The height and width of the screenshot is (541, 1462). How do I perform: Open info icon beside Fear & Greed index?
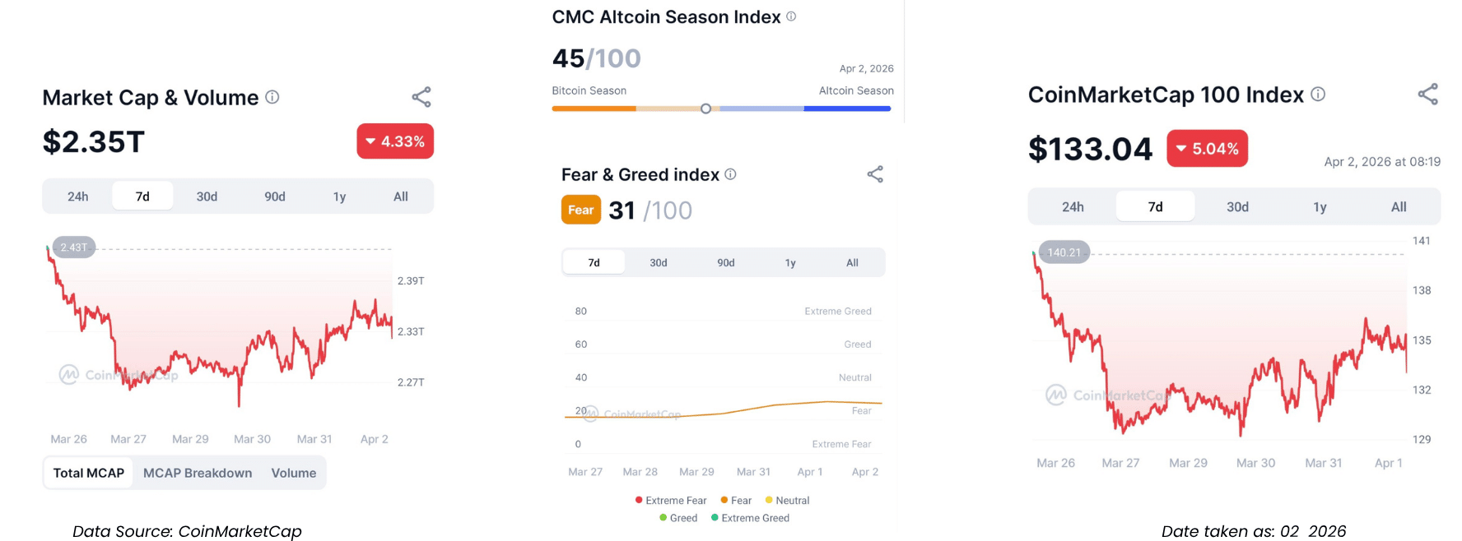tap(730, 174)
